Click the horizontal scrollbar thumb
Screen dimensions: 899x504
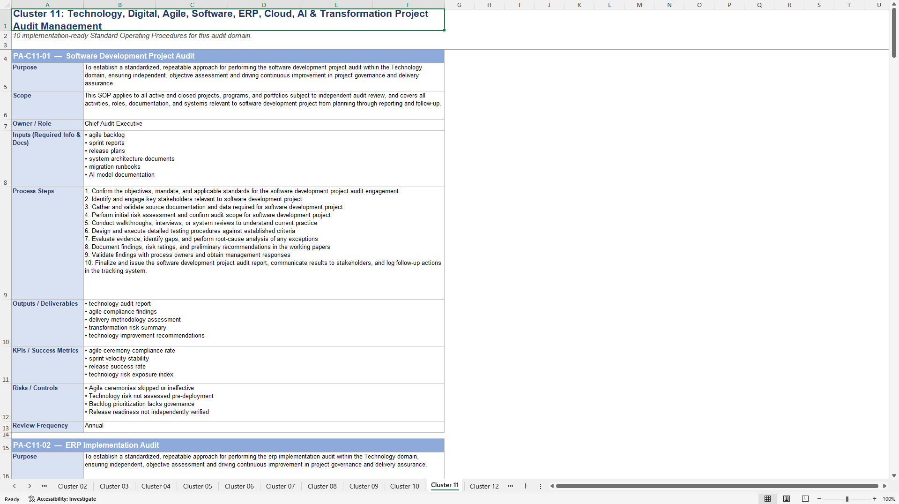[717, 486]
